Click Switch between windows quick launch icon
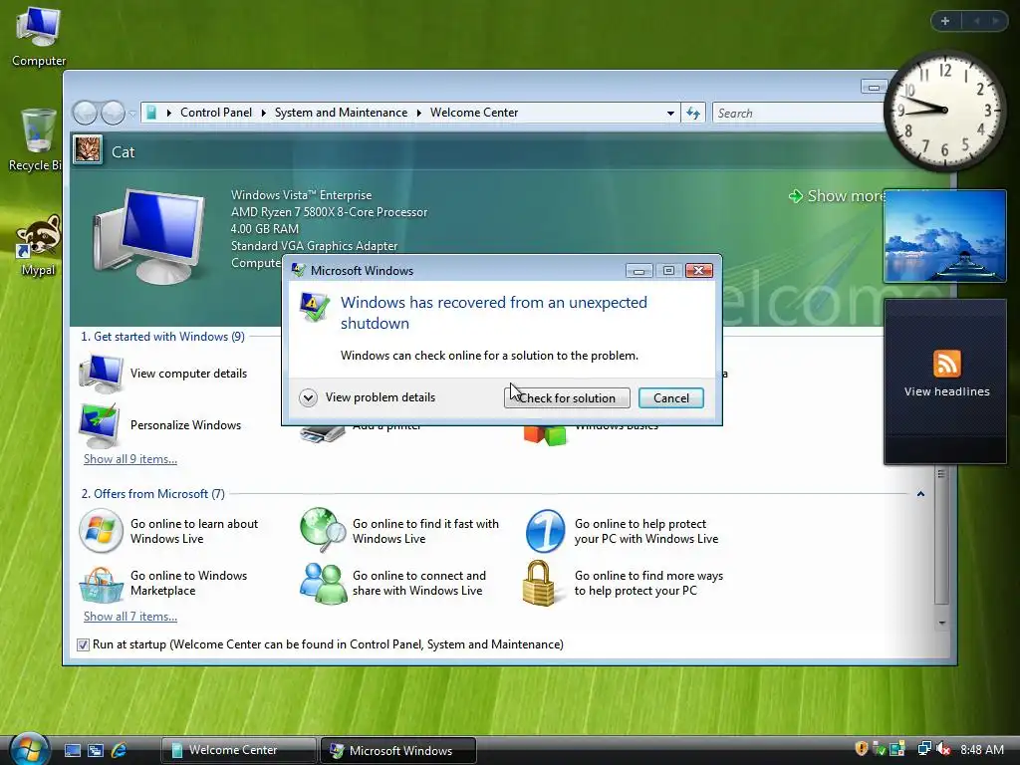The image size is (1020, 765). pyautogui.click(x=96, y=750)
